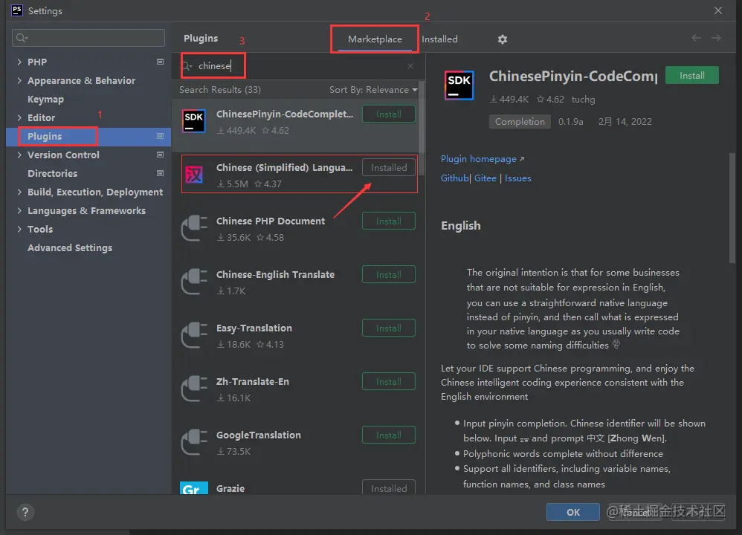Click the settings search magnifier icon

point(22,38)
